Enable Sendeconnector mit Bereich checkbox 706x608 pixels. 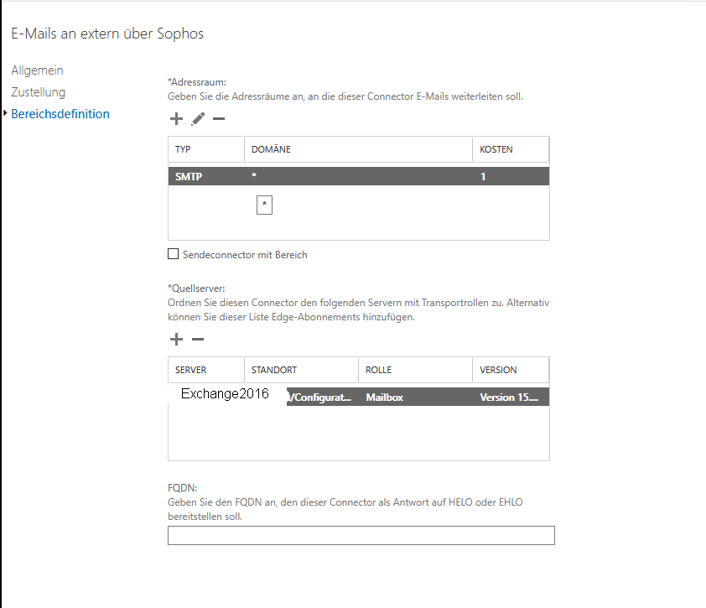click(173, 254)
